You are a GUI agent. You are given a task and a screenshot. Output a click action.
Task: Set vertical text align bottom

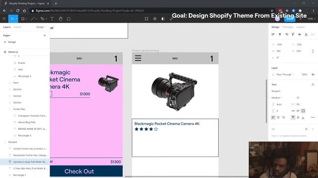(303, 118)
